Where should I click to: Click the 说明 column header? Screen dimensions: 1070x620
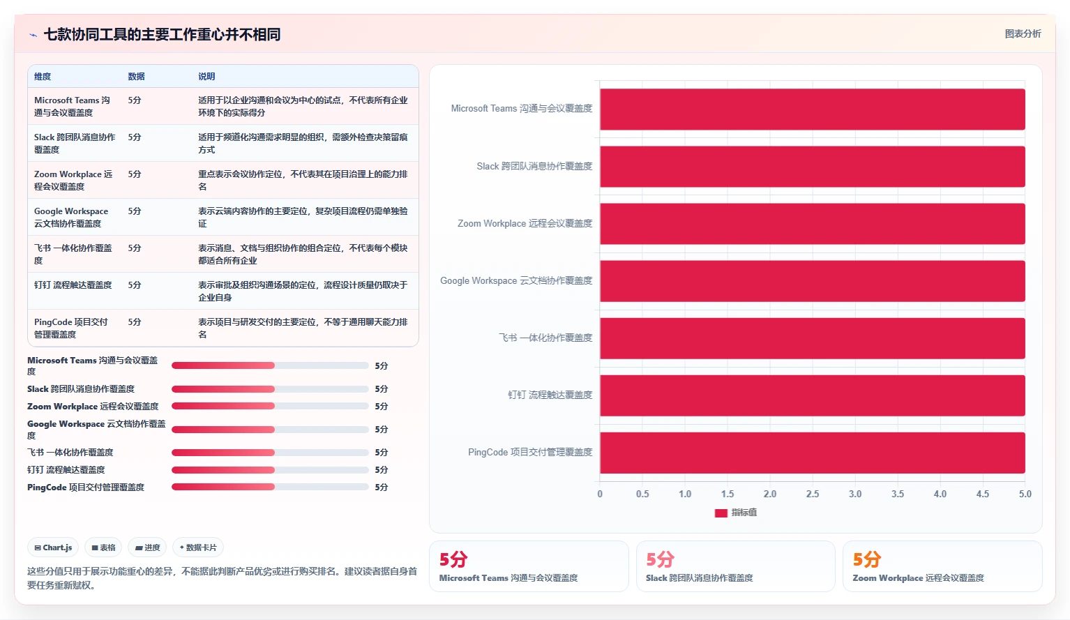tap(206, 77)
